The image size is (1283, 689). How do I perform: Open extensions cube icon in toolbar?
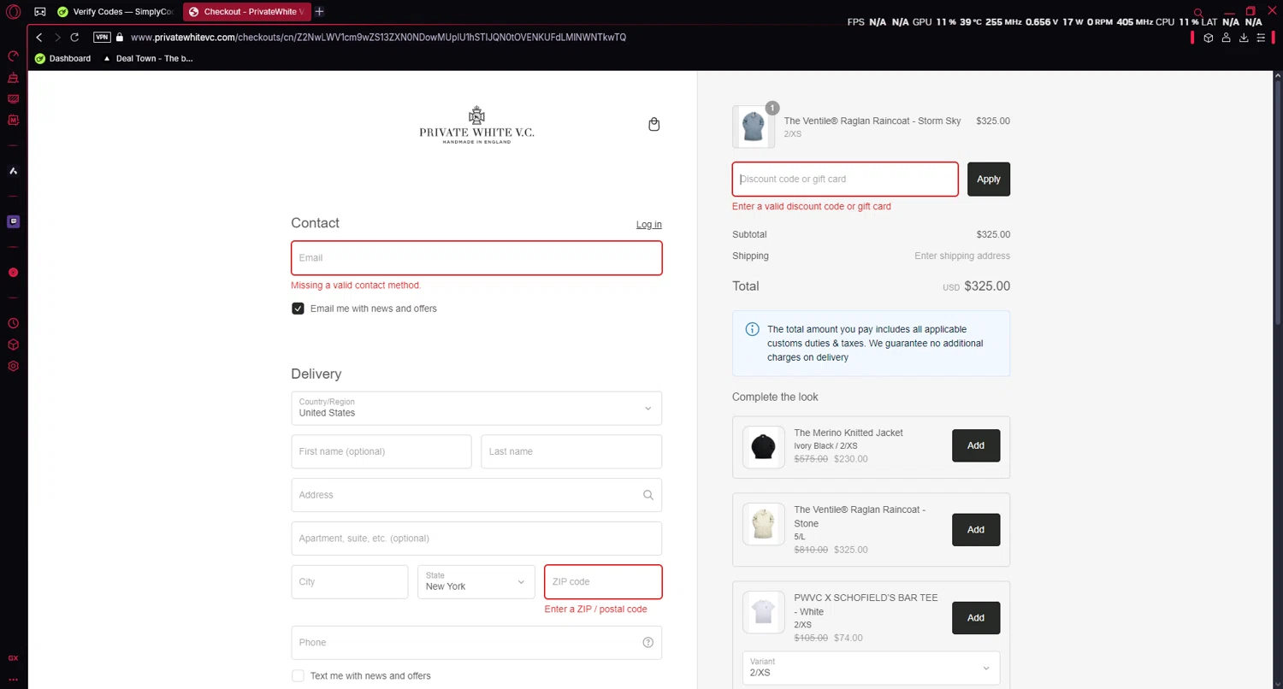click(1208, 38)
